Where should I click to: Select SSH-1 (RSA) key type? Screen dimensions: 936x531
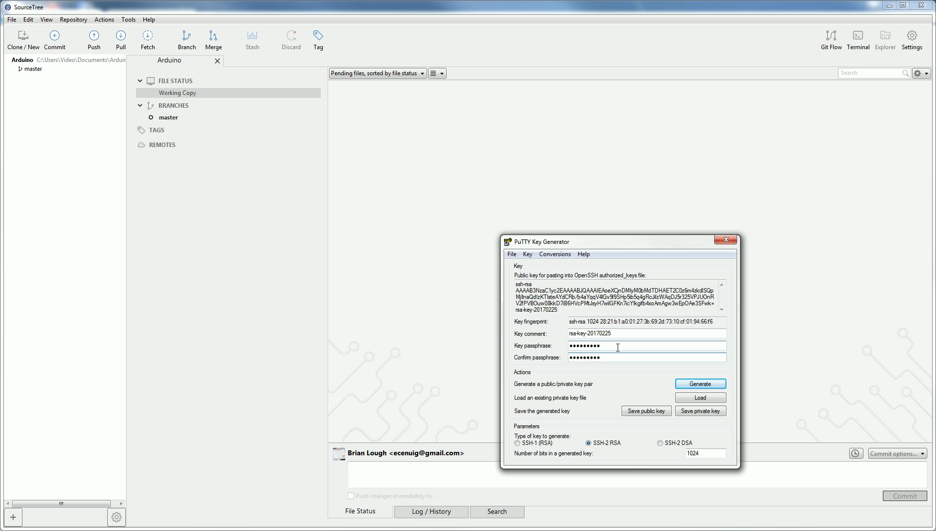coord(517,443)
